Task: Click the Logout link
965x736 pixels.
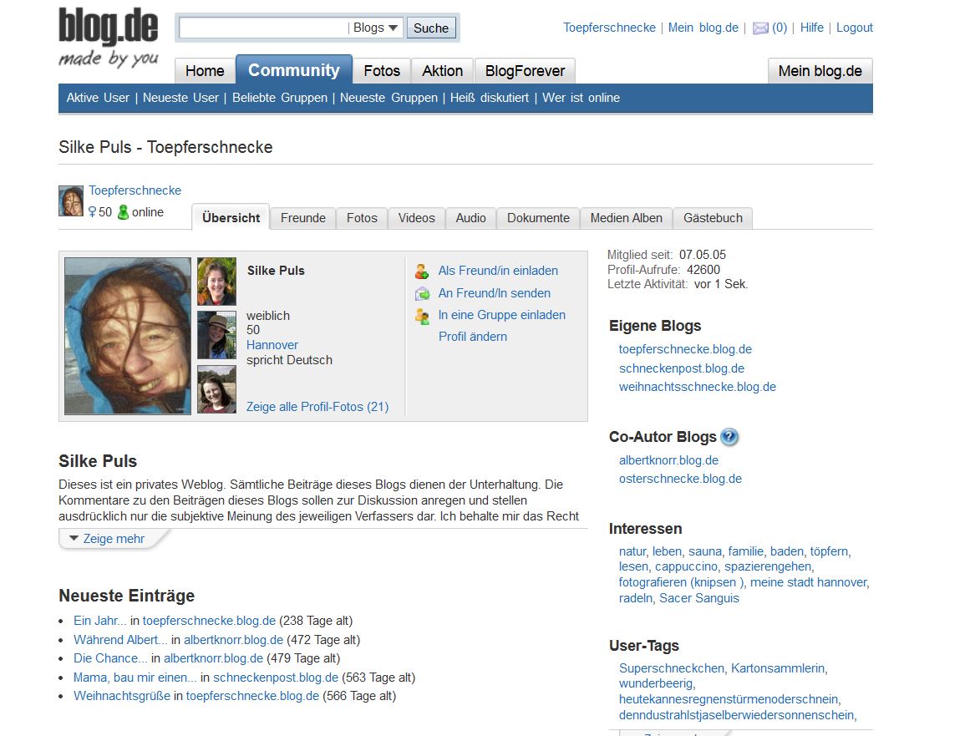Action: click(854, 28)
